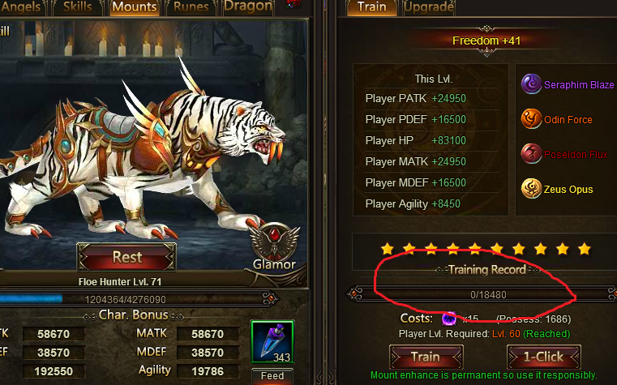
Task: Switch to the Upgrade tab
Action: tap(429, 7)
